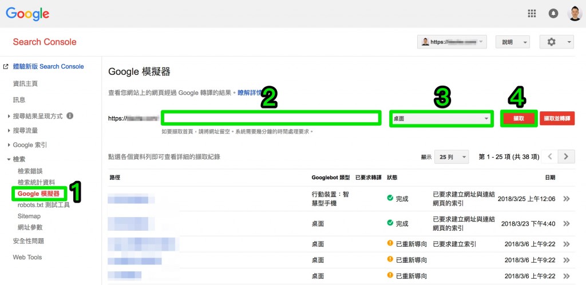
Task: Open the site property selector dropdown
Action: [452, 42]
